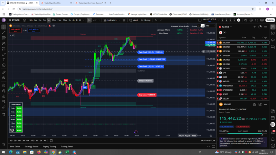Open the USD currency dropdown

tap(210, 26)
